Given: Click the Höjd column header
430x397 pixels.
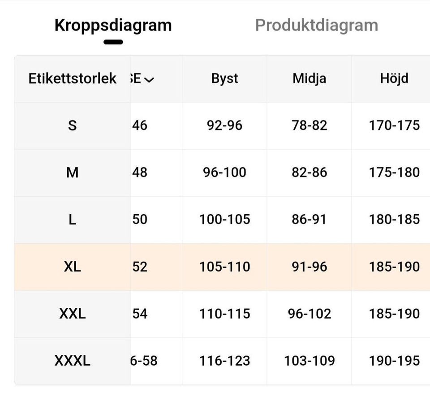Looking at the screenshot, I should (x=394, y=79).
